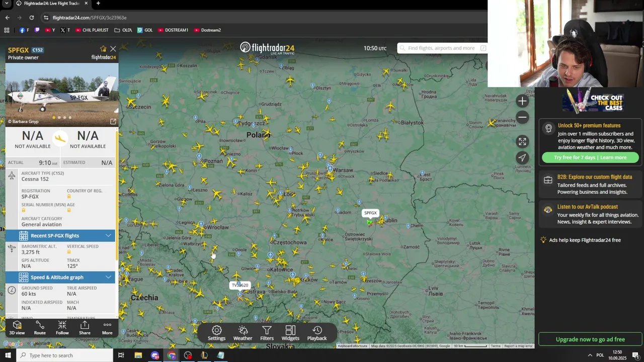Image resolution: width=644 pixels, height=362 pixels.
Task: Reload the browser page
Action: [x=32, y=18]
